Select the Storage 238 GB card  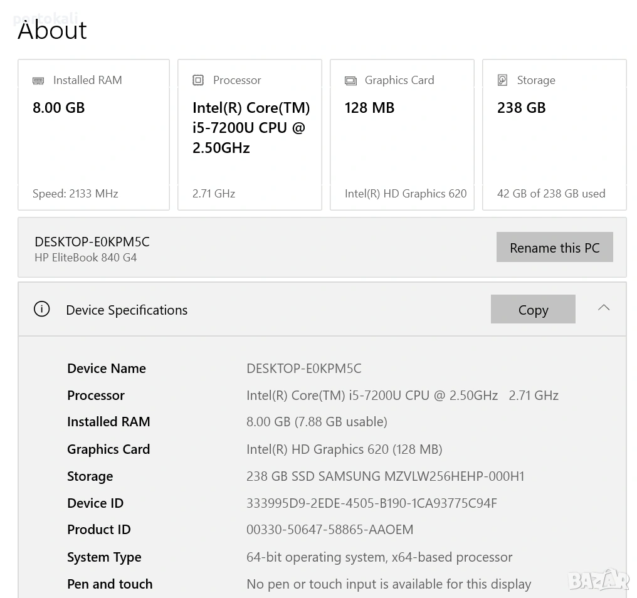click(554, 135)
